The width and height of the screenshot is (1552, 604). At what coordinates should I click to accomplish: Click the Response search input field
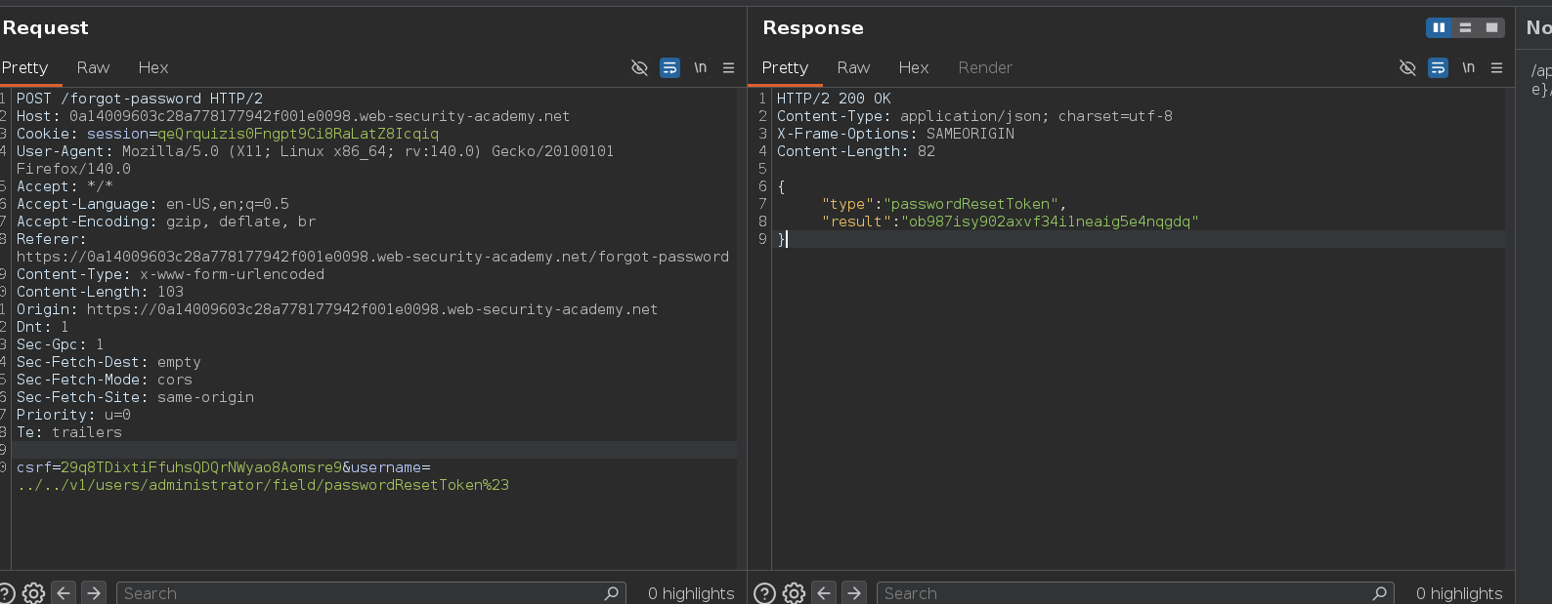(1134, 592)
